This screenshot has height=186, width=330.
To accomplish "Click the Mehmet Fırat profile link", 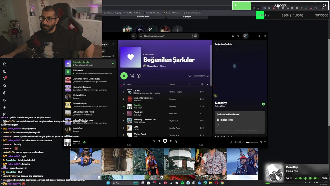I will tap(152, 66).
